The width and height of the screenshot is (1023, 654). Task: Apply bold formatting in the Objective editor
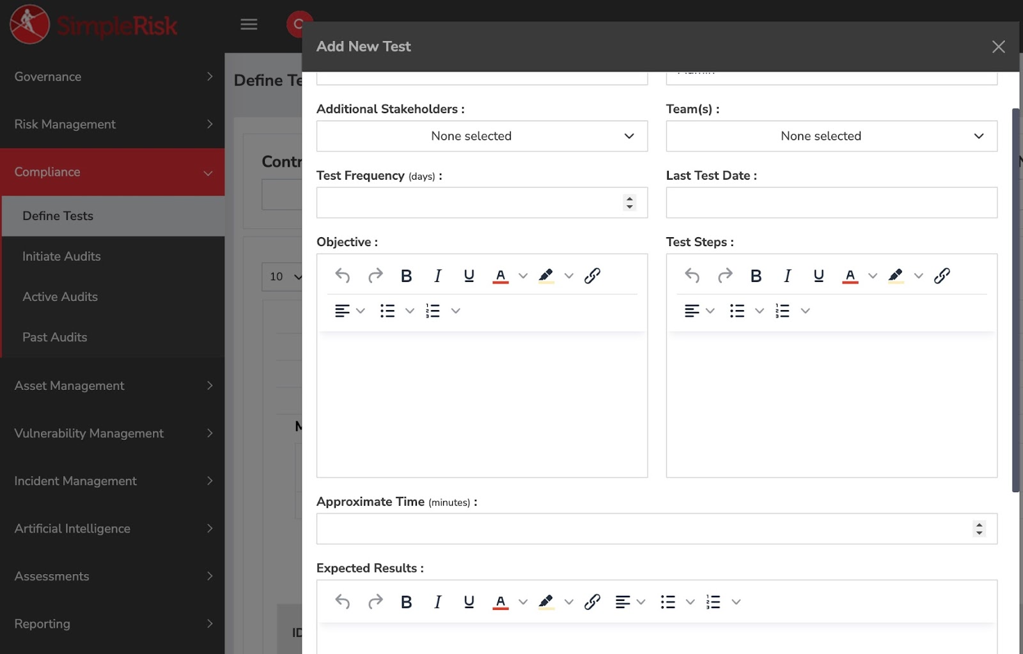406,276
